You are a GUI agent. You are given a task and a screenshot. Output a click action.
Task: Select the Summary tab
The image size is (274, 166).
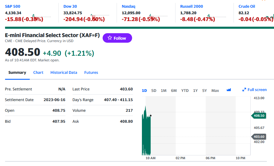tap(17, 72)
